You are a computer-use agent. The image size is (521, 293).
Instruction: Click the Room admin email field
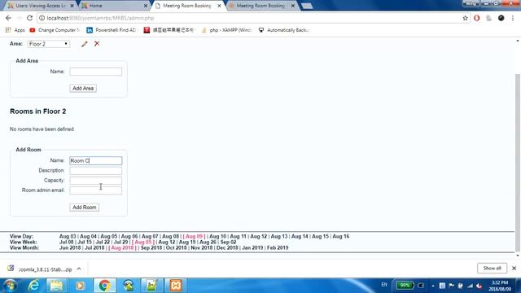pyautogui.click(x=96, y=190)
